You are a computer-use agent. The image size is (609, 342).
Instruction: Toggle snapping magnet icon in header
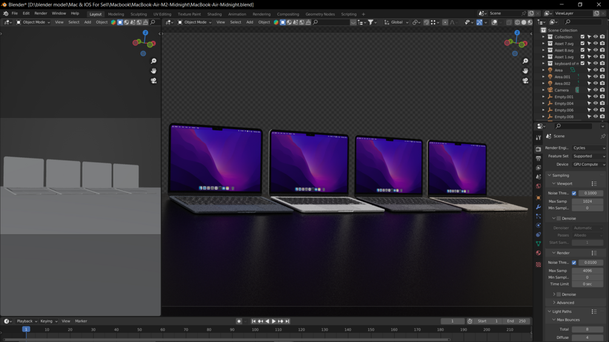427,22
